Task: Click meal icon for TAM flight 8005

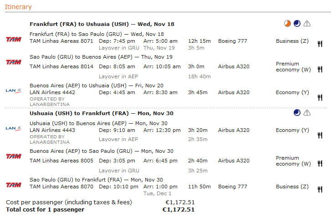Action: (x=320, y=163)
